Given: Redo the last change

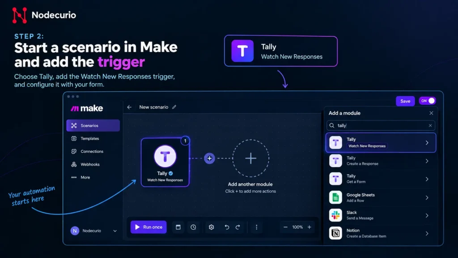Looking at the screenshot, I should point(238,227).
